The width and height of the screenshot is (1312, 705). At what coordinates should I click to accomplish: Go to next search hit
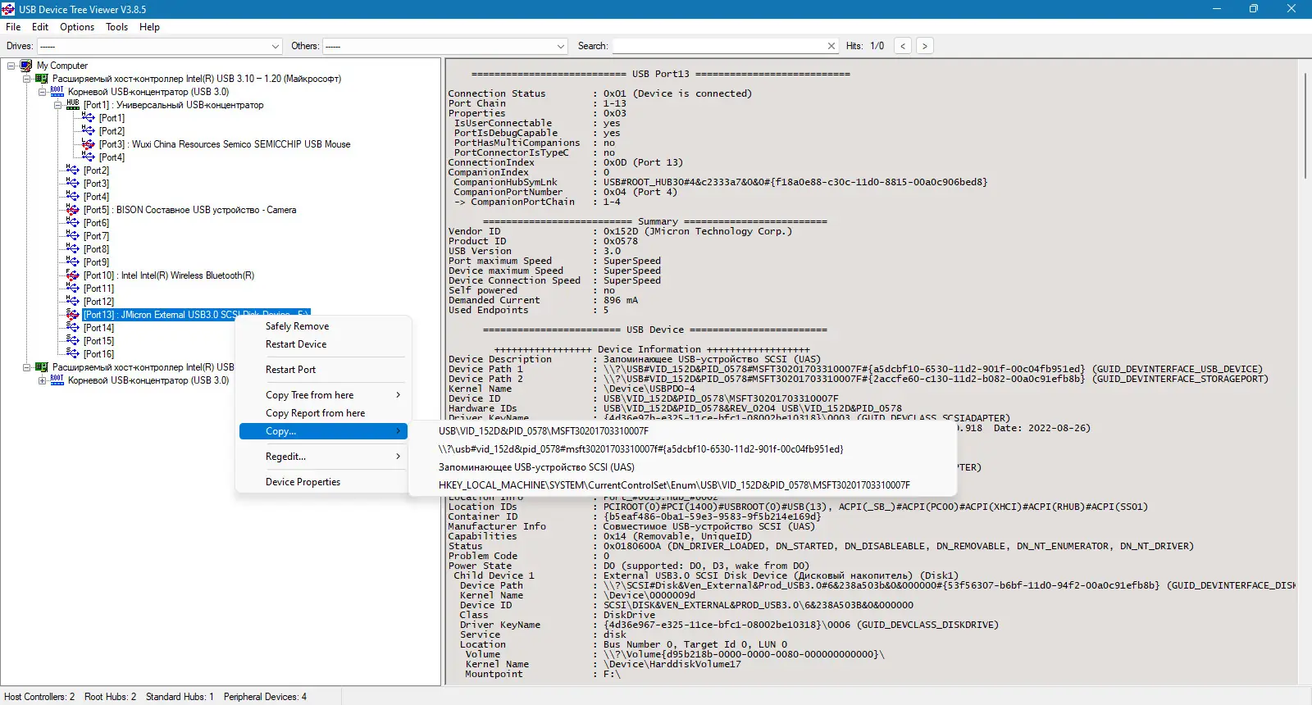pos(925,46)
